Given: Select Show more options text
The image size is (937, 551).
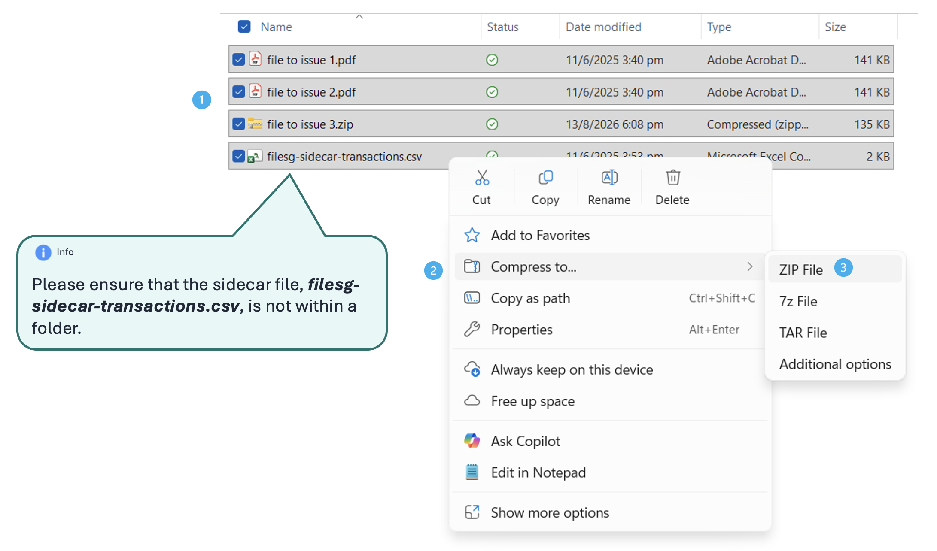Looking at the screenshot, I should click(x=550, y=512).
